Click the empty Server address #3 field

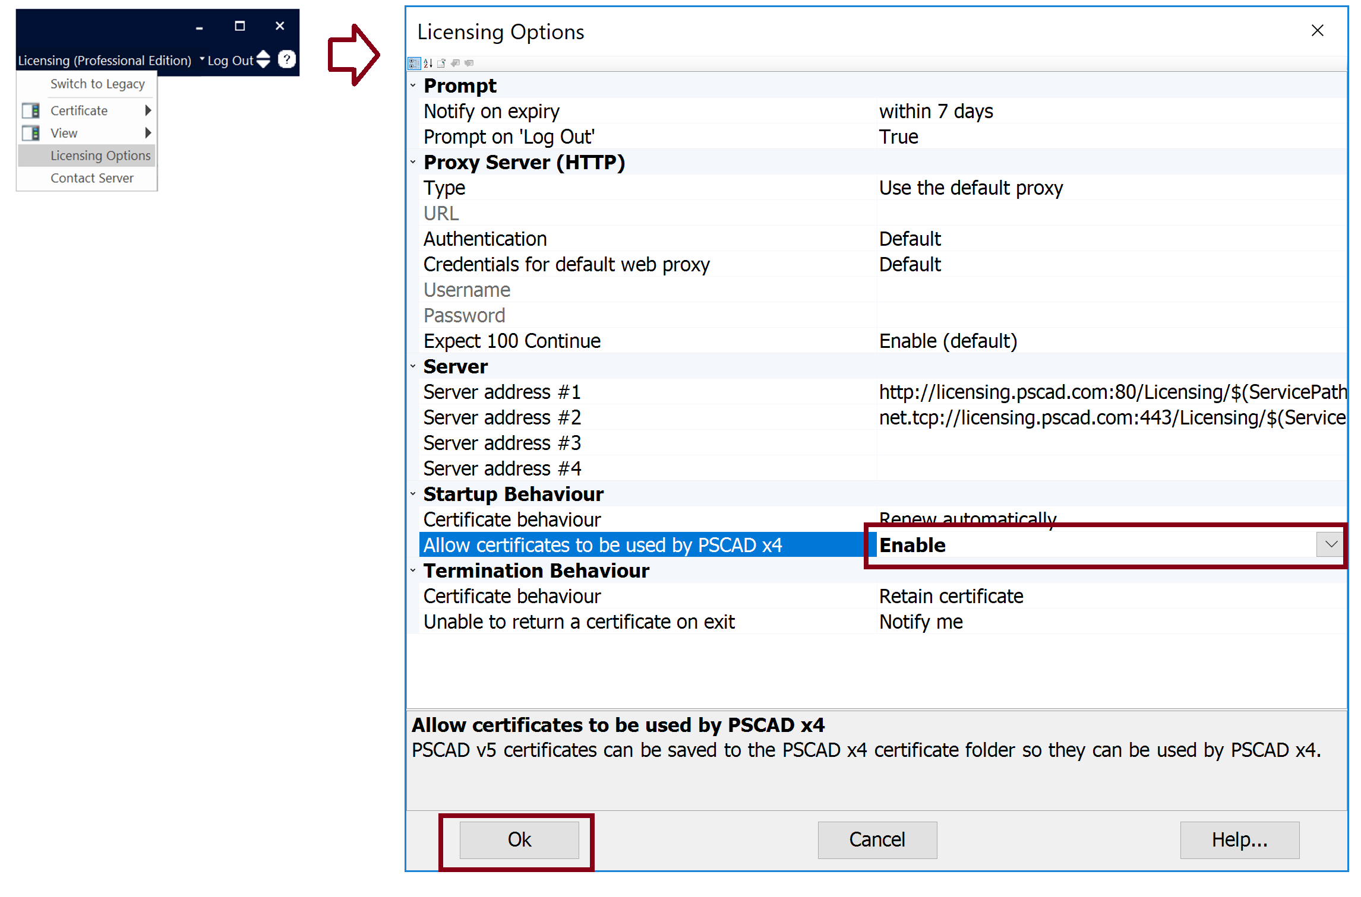coord(1111,443)
